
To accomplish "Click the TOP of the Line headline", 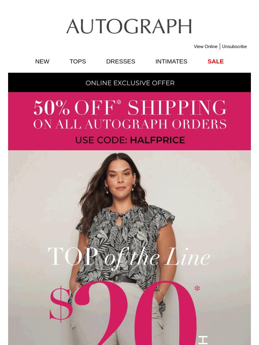I will click(x=129, y=257).
